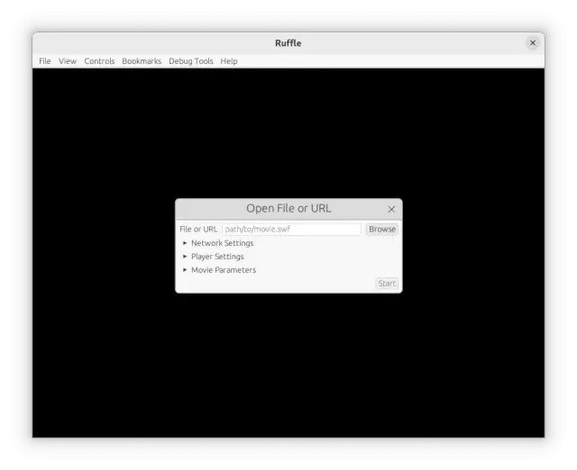Expand Network Settings section
577x470 pixels.
pyautogui.click(x=218, y=243)
